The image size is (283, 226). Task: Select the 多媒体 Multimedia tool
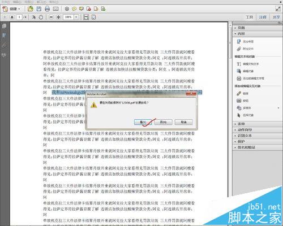point(244,108)
